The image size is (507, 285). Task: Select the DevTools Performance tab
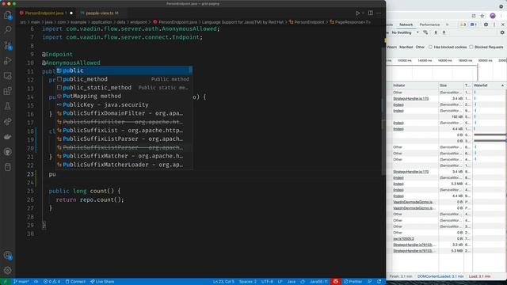(429, 25)
